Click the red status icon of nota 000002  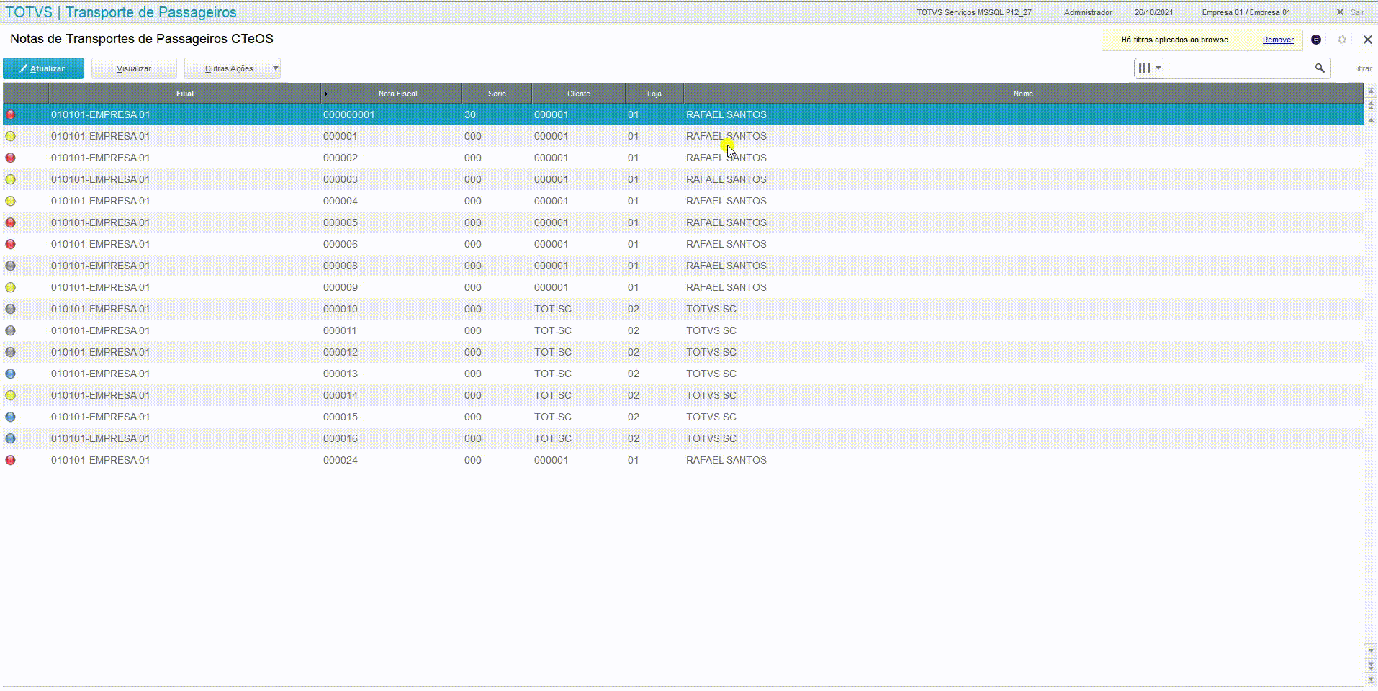click(x=10, y=158)
